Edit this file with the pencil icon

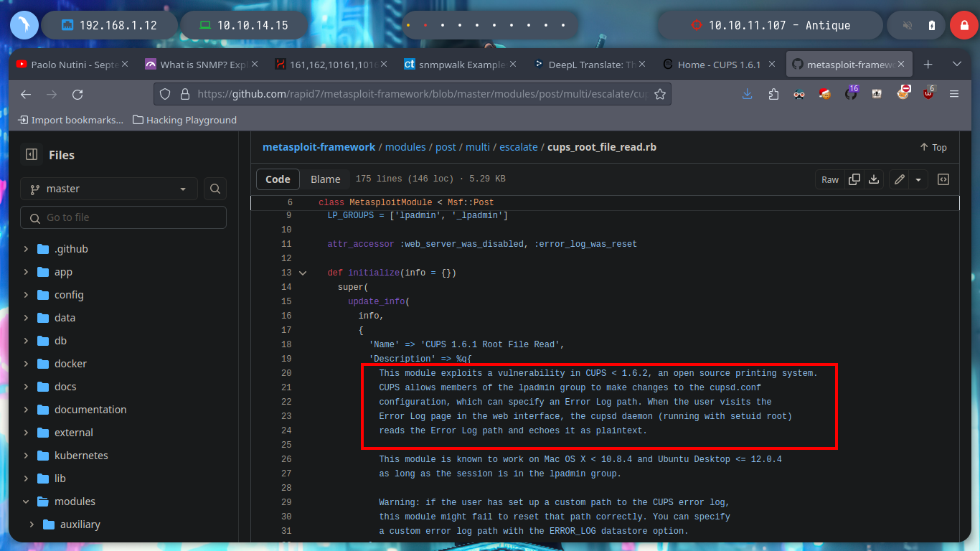pyautogui.click(x=899, y=179)
